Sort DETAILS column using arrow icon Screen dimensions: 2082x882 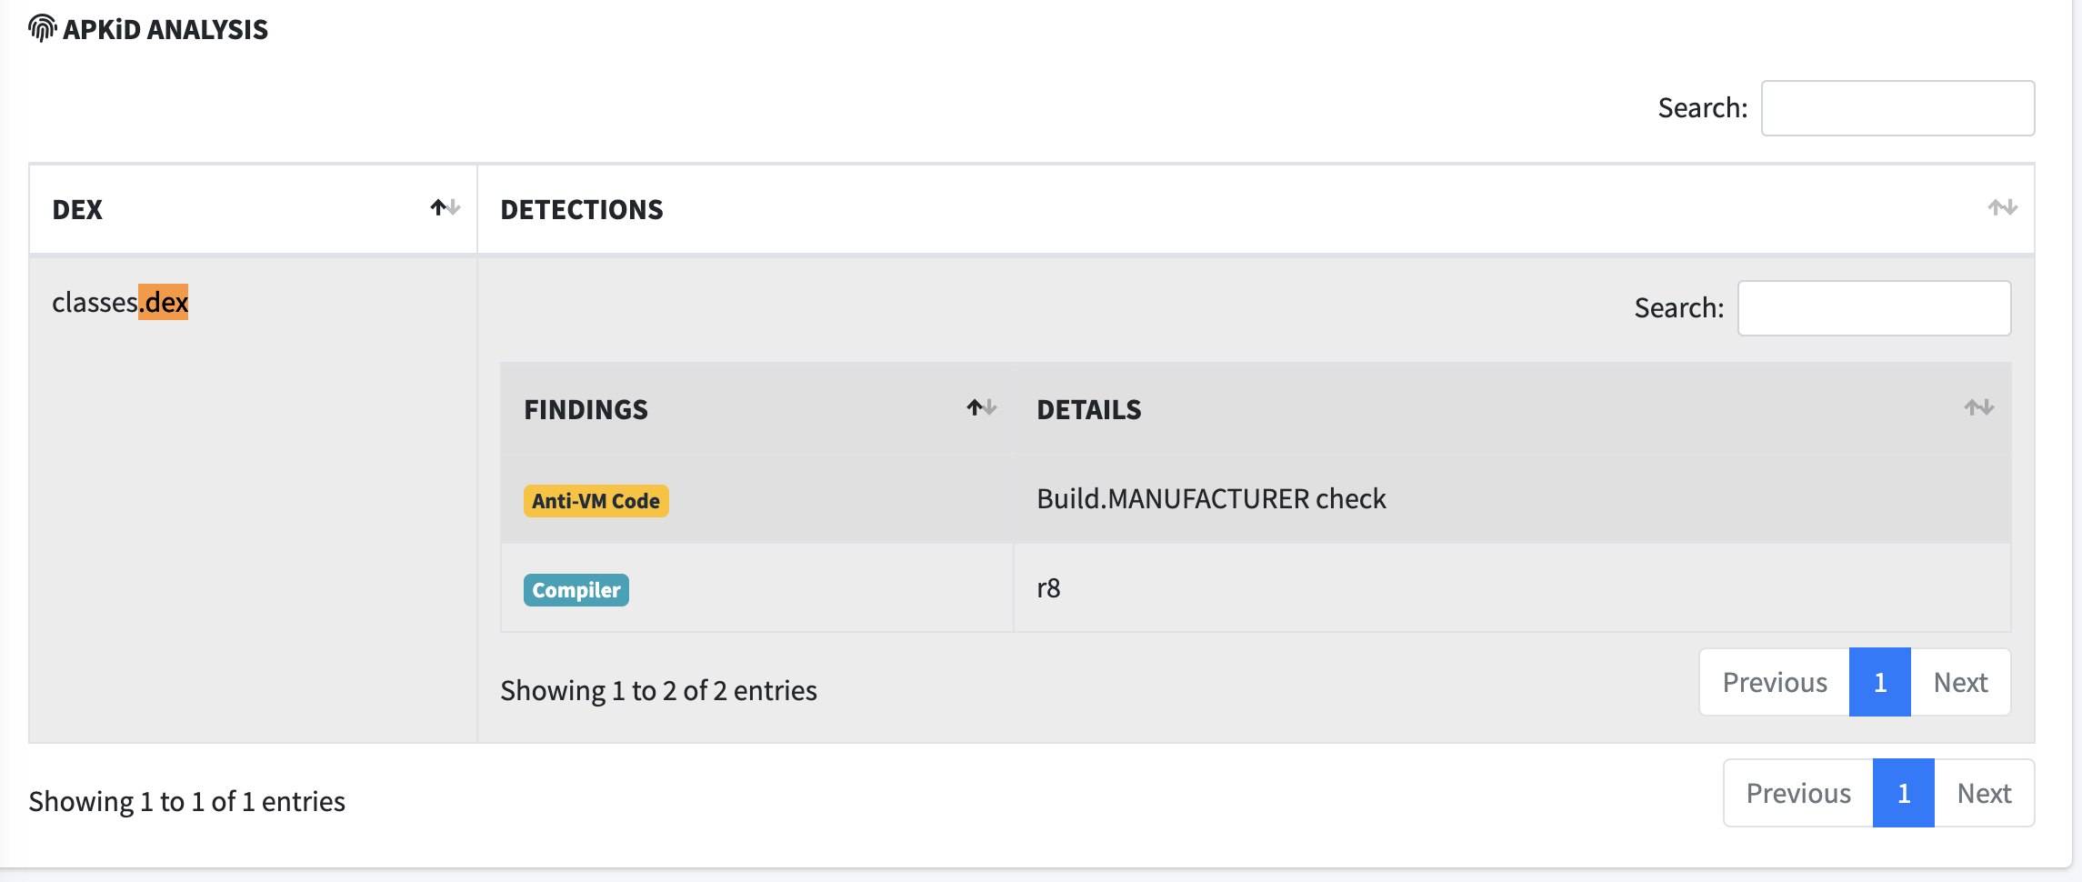[1978, 408]
